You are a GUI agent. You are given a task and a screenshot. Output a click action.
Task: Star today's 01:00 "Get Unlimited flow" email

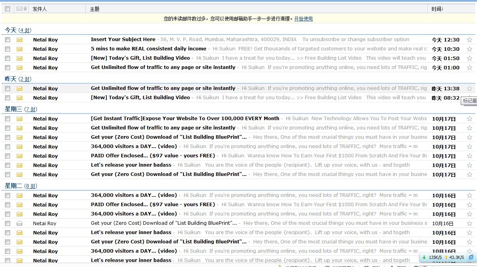tap(469, 67)
